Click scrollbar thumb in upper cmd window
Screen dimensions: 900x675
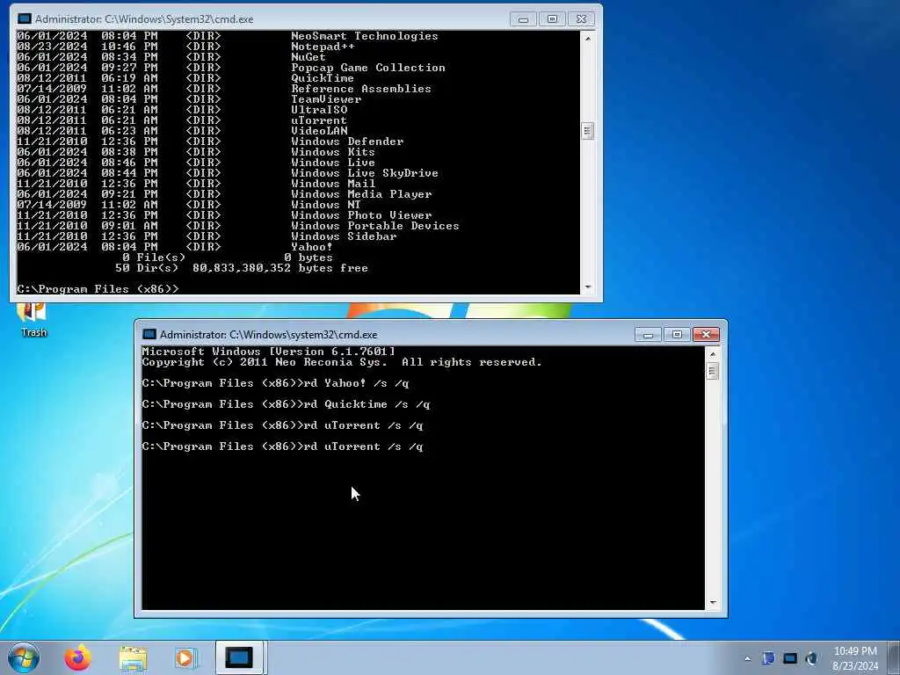click(587, 131)
